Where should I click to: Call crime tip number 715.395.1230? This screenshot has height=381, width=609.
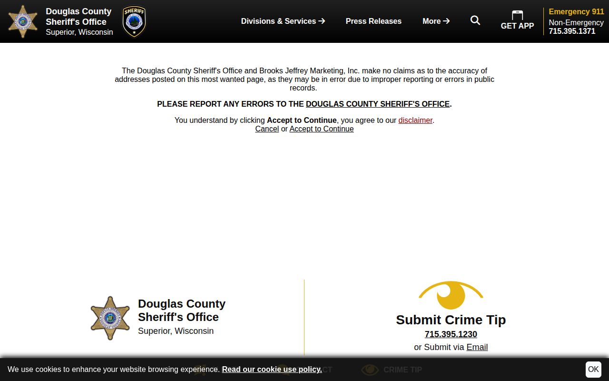click(x=451, y=334)
